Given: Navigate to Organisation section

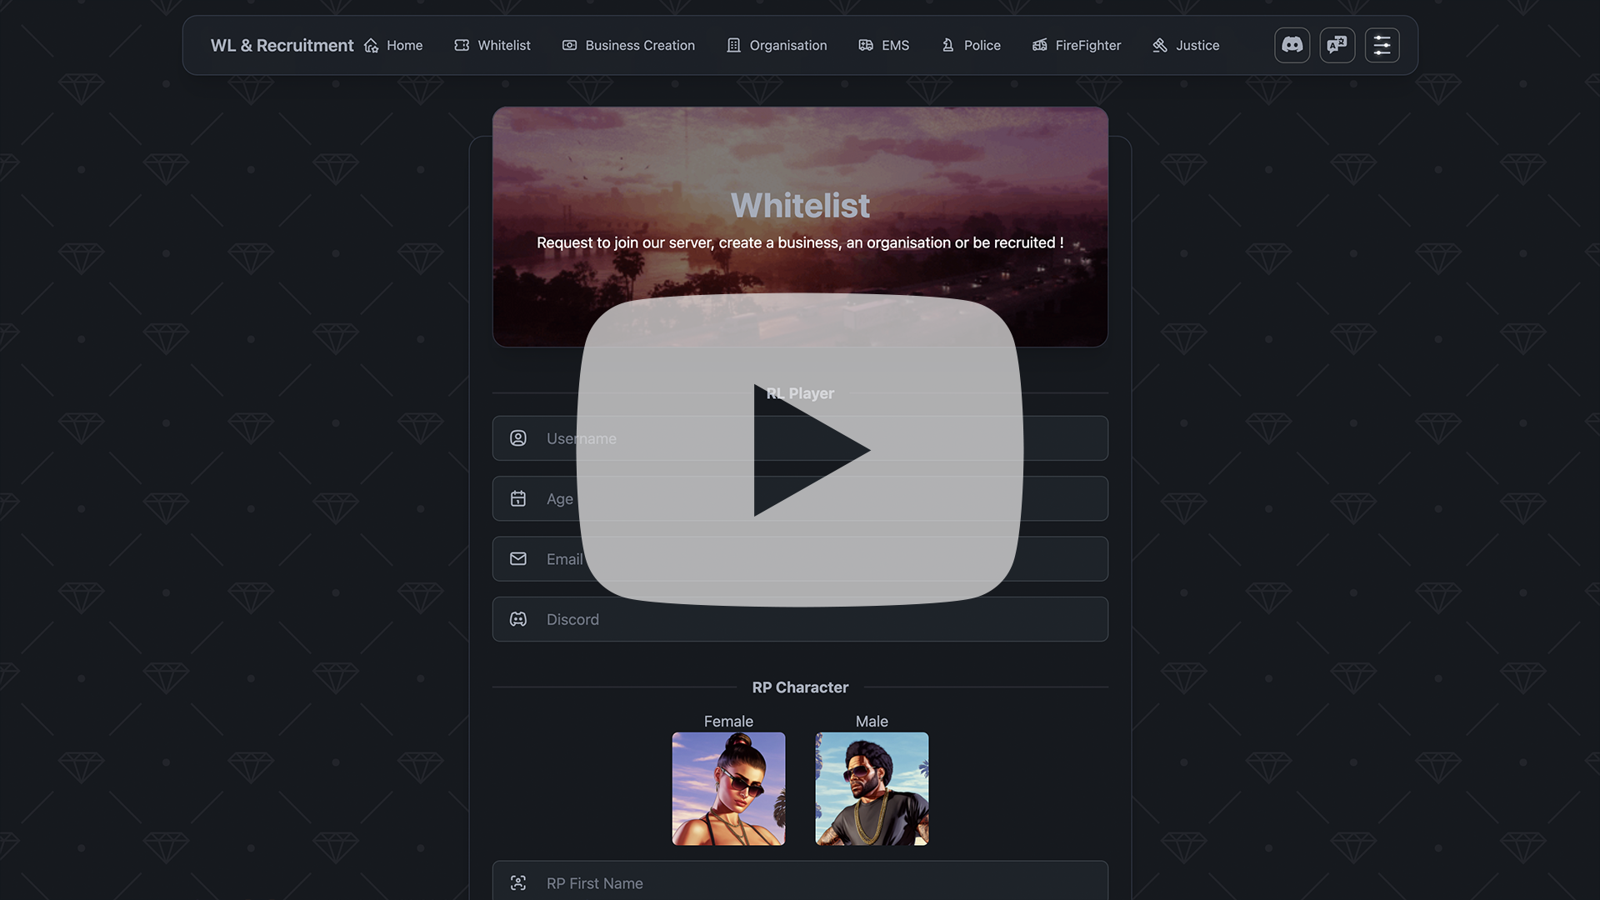Looking at the screenshot, I should coord(777,45).
